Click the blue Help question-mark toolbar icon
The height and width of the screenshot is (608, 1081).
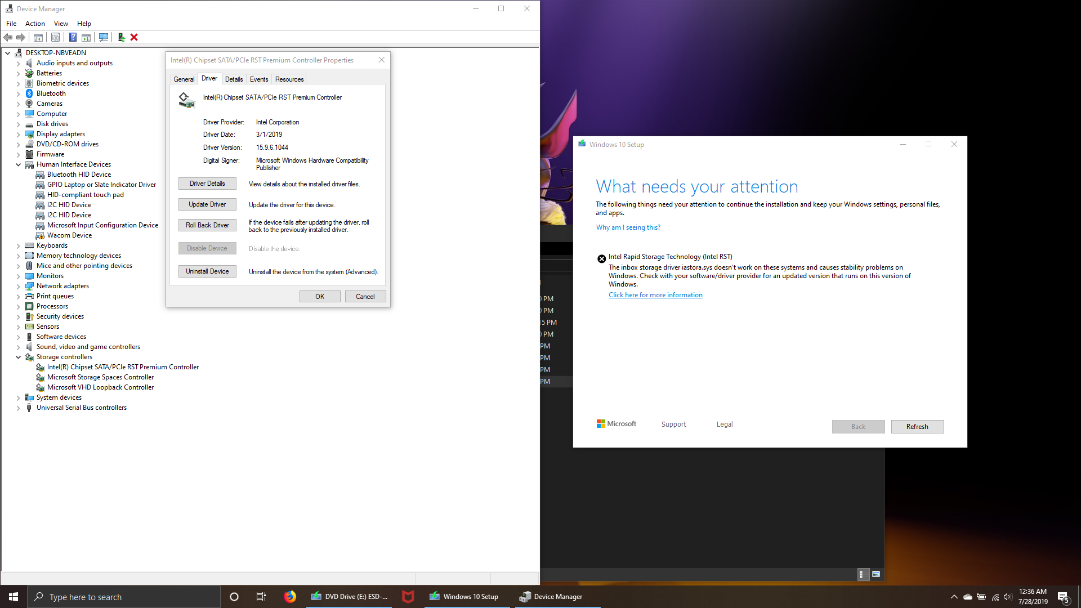(73, 37)
